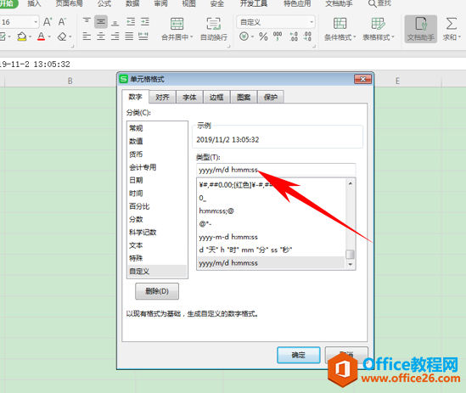Close the cell format dialog

(363, 79)
